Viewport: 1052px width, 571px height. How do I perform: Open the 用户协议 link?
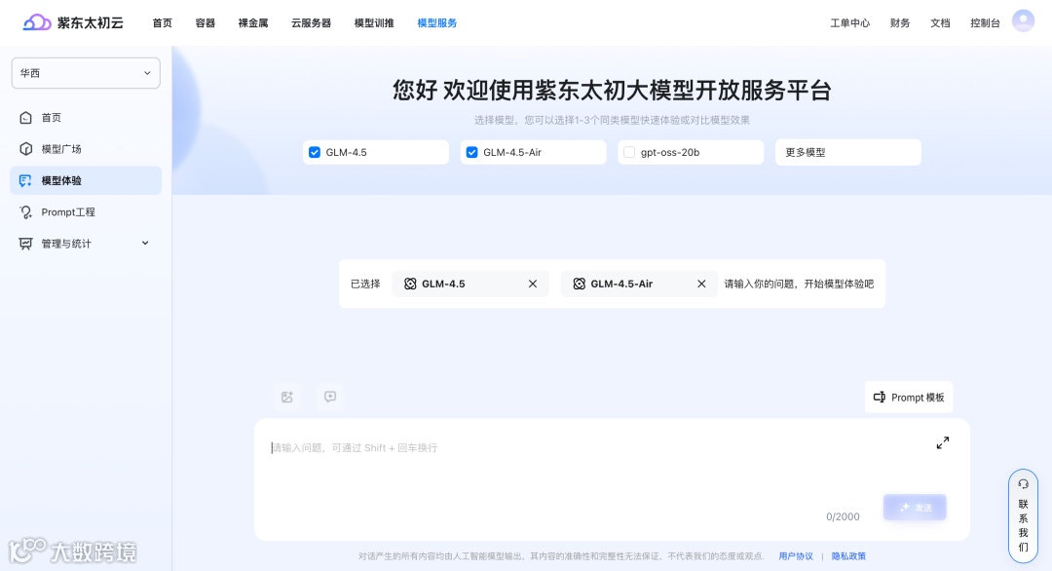(796, 556)
